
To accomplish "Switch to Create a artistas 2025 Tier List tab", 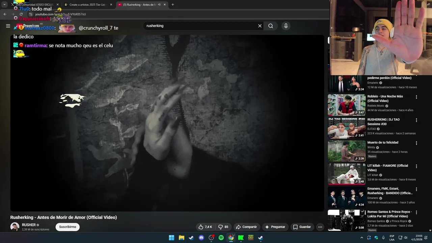I will click(87, 5).
